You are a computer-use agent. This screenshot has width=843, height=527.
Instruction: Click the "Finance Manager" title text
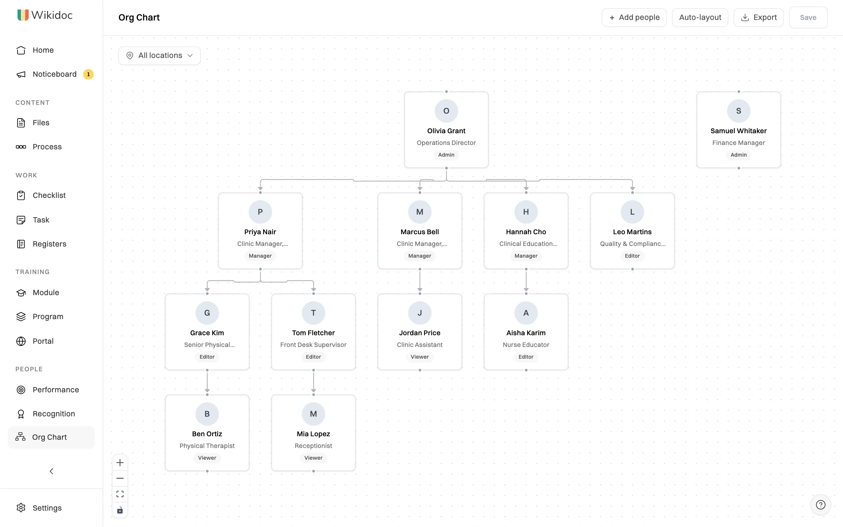click(739, 143)
